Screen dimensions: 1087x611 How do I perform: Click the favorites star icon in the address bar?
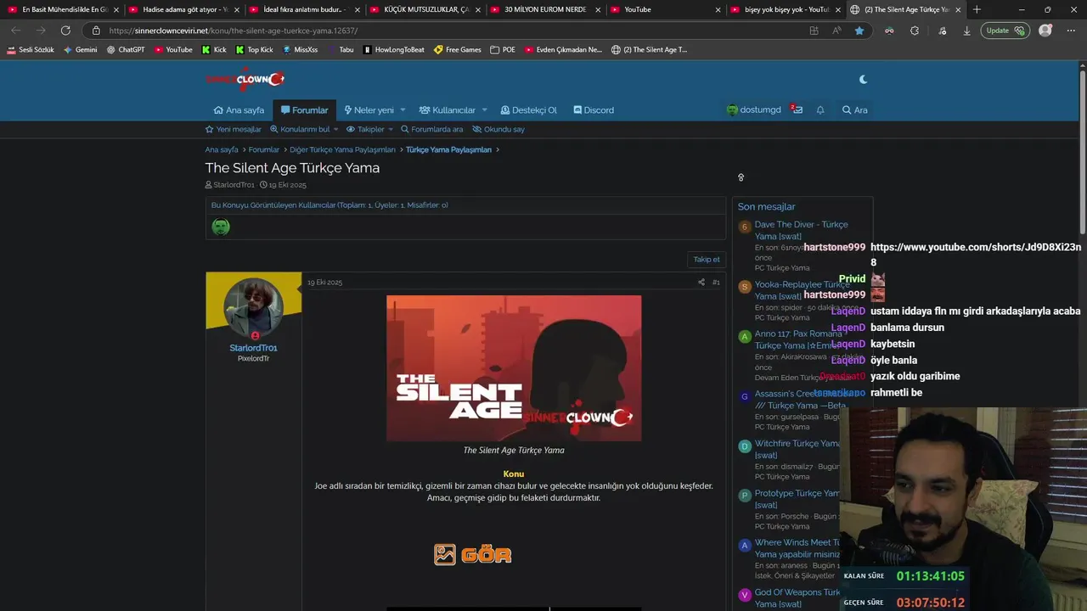(859, 31)
